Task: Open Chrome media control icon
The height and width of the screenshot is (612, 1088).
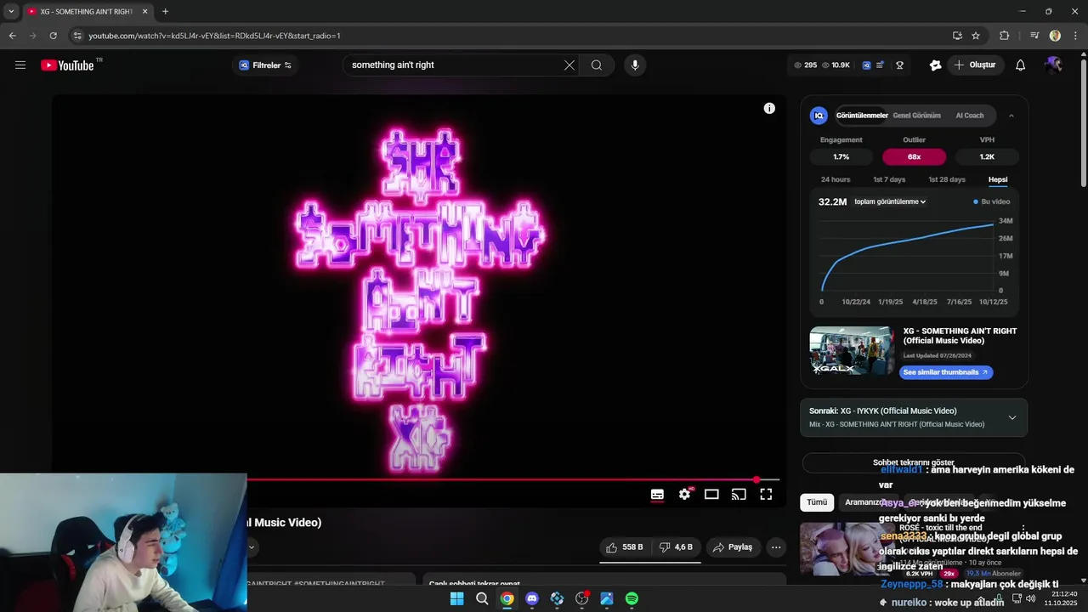Action: click(1034, 36)
